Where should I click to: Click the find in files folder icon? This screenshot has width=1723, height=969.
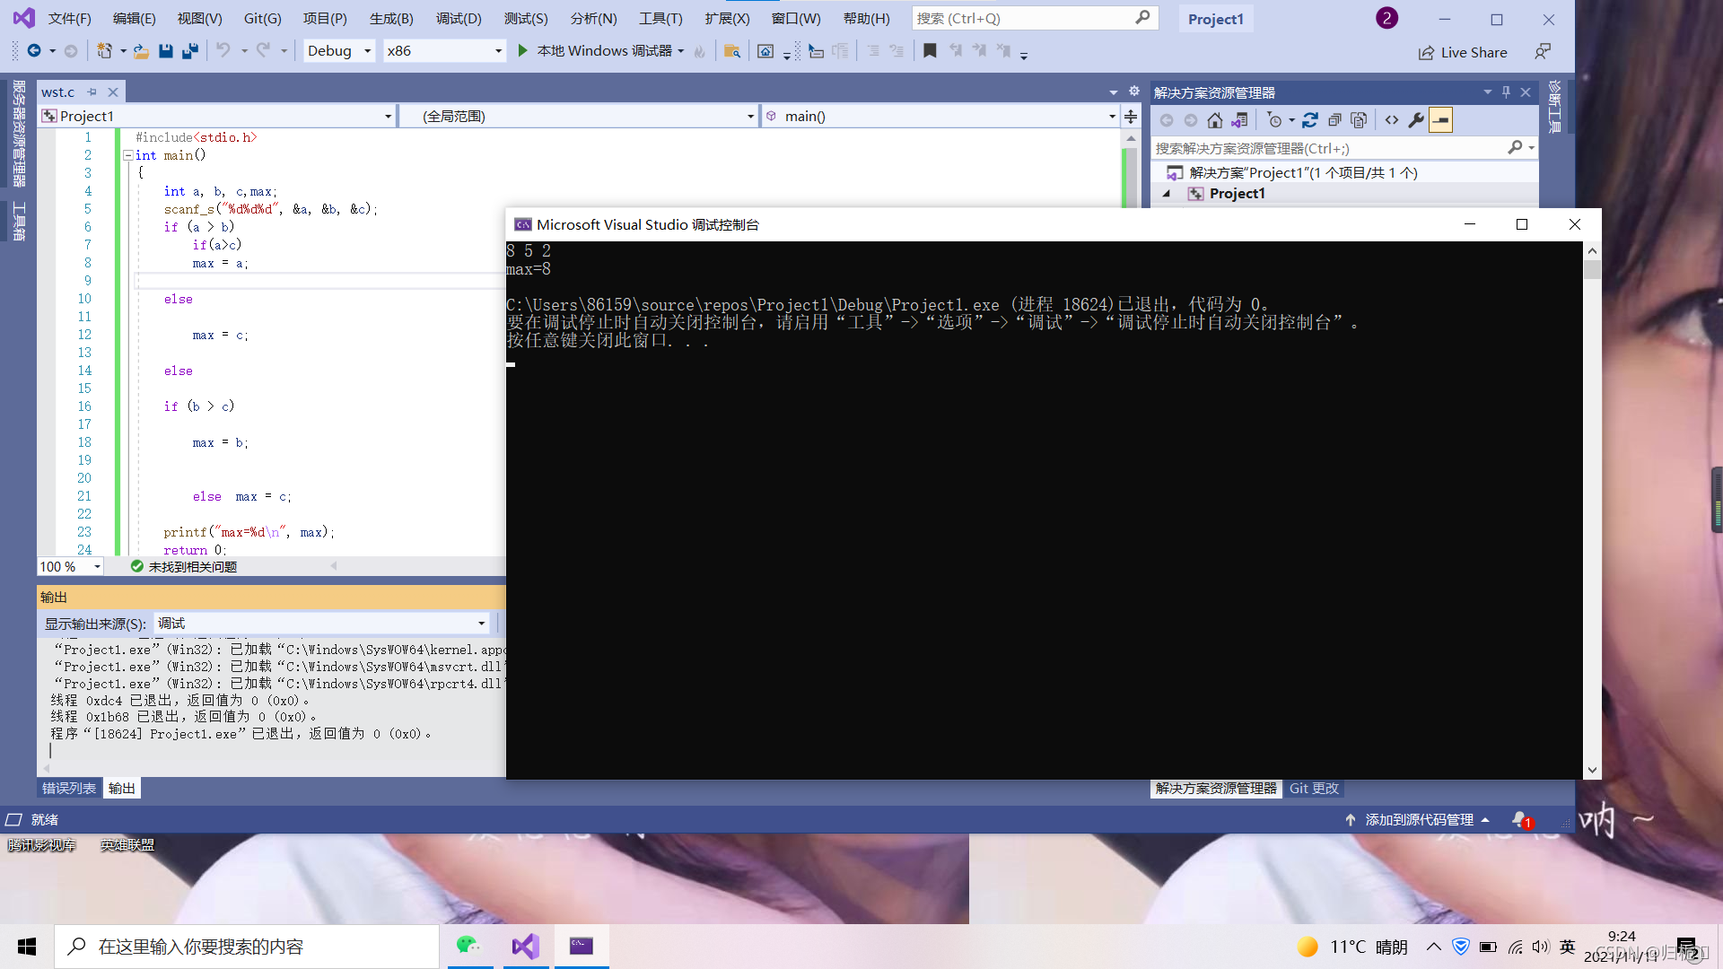pos(732,51)
